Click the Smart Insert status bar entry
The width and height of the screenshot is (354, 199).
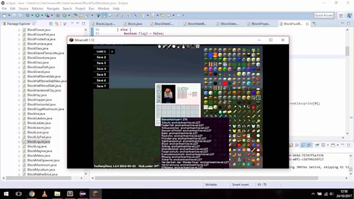point(241,184)
